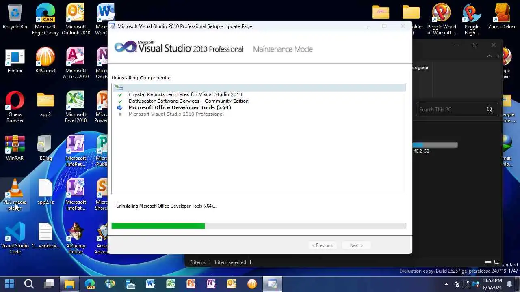Image resolution: width=520 pixels, height=292 pixels.
Task: Open Peggle World of Warcraft desktop shortcut
Action: 442,19
